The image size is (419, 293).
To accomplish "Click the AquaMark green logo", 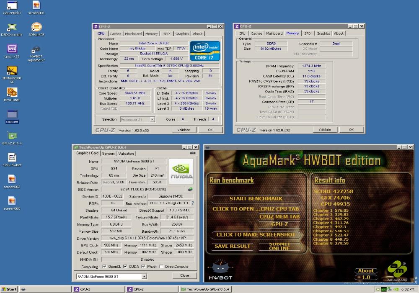I will pos(397,270).
